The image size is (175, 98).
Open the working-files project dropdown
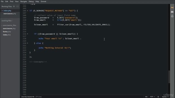coord(7,21)
